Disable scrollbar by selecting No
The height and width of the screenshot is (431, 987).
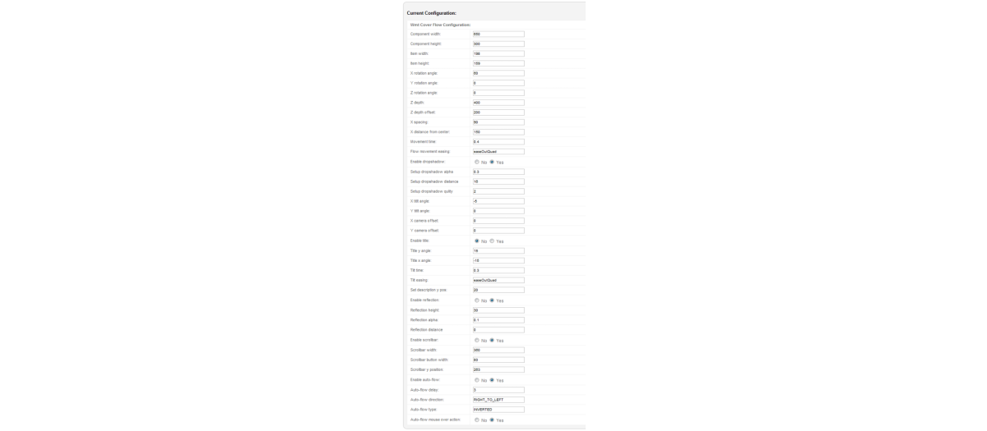click(476, 340)
